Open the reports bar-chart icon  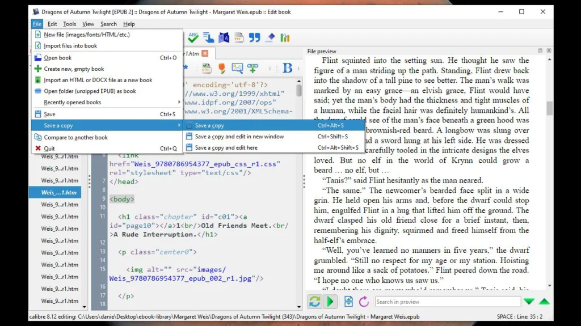coord(285,37)
